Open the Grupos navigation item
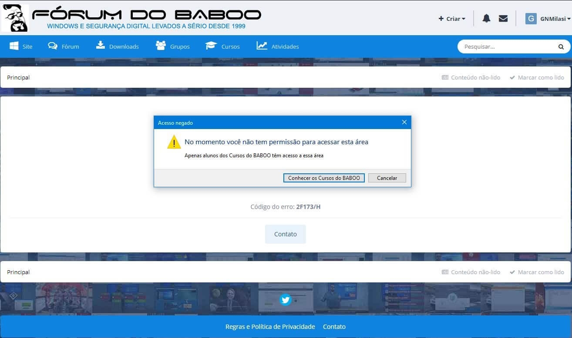This screenshot has height=338, width=572. point(173,46)
